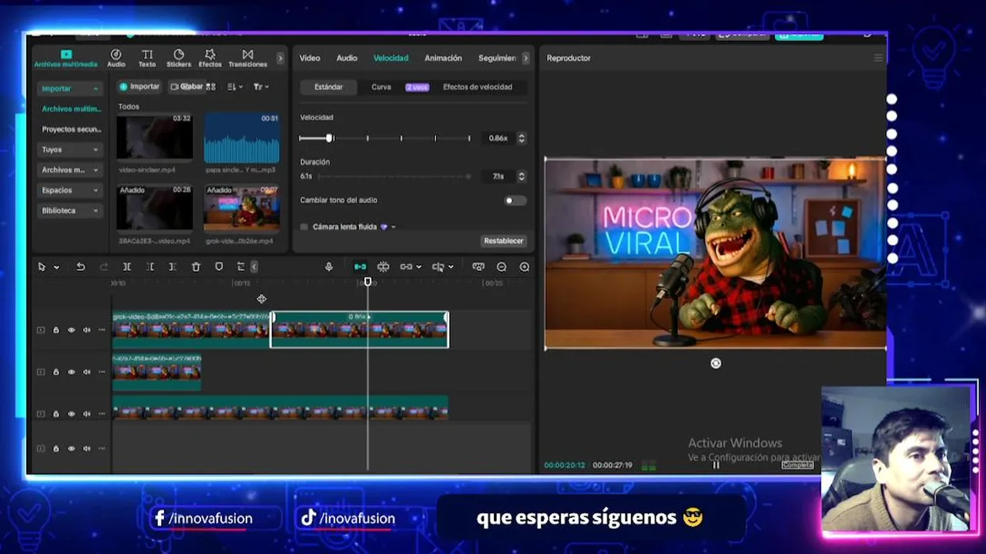The height and width of the screenshot is (554, 986).
Task: Open the media sort dropdown
Action: click(x=235, y=87)
